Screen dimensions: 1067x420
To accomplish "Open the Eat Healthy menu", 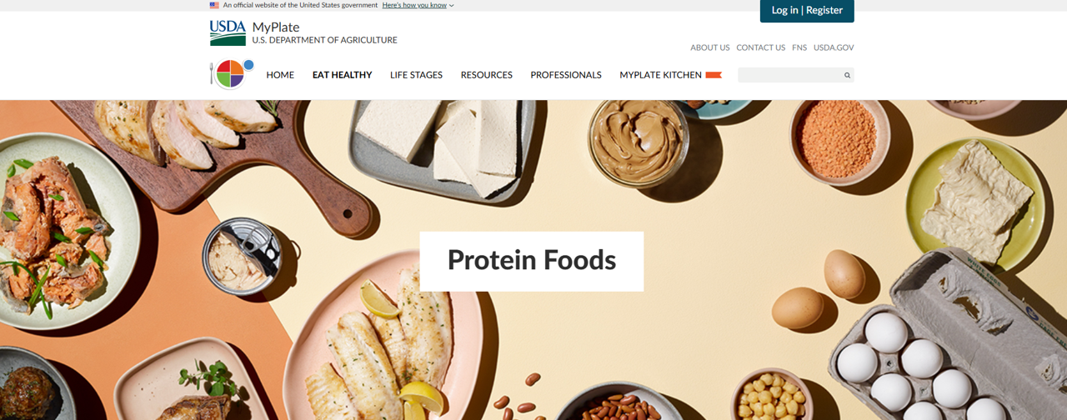I will [x=342, y=75].
